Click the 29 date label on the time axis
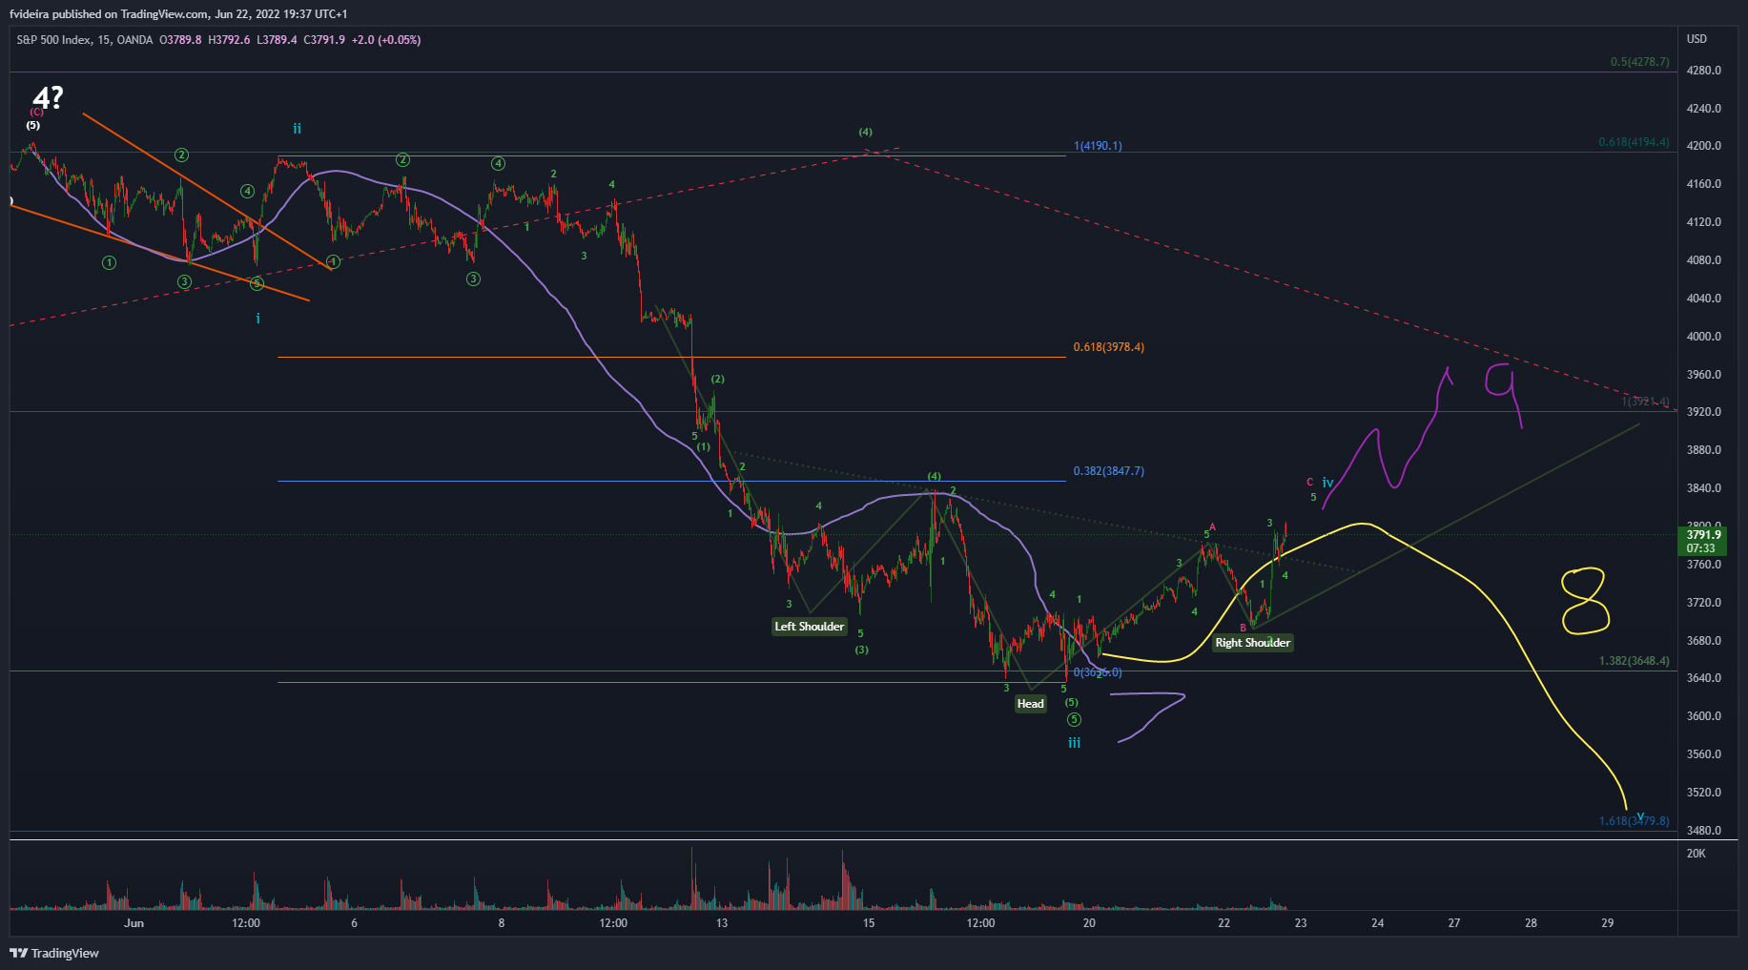 tap(1608, 923)
